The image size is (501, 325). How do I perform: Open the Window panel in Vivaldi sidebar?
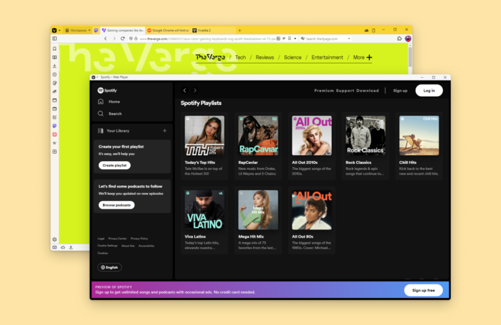(55, 100)
